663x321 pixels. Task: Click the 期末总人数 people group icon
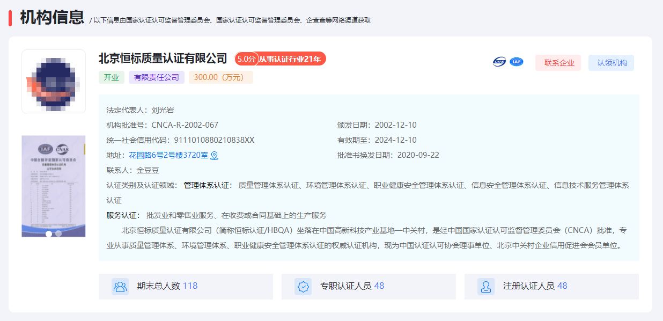[x=120, y=287]
